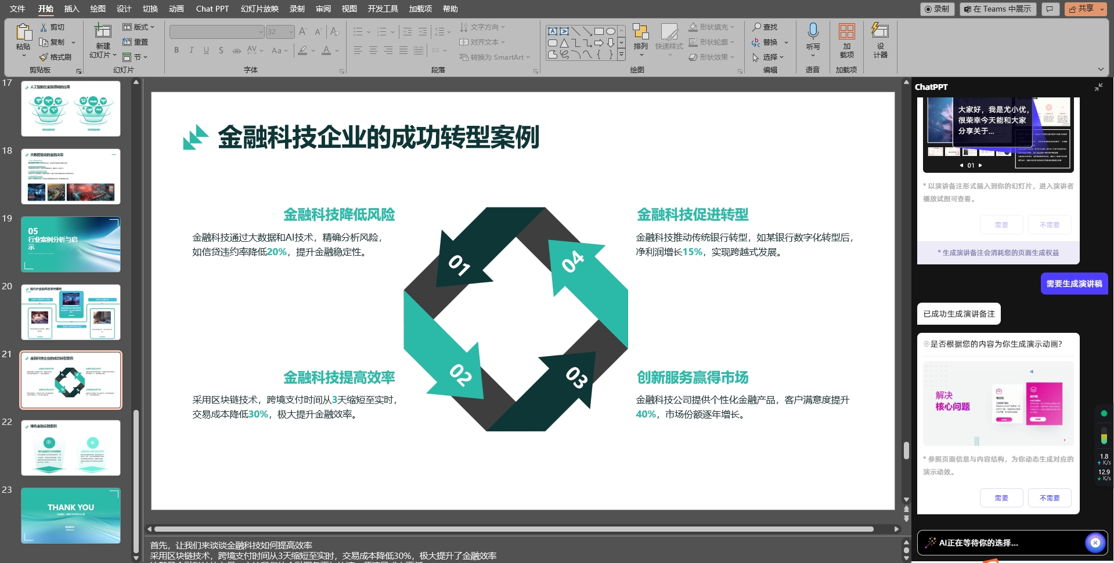Align text right icon
Screen dimensions: 1114x563
(x=388, y=50)
